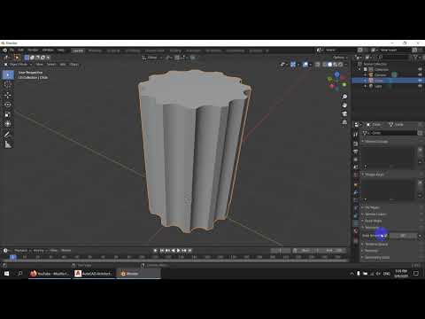The height and width of the screenshot is (319, 425).
Task: Hide the Camera object in the outliner
Action: click(420, 75)
